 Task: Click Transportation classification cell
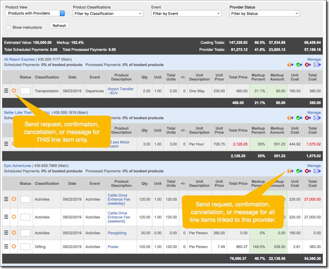(x=47, y=91)
